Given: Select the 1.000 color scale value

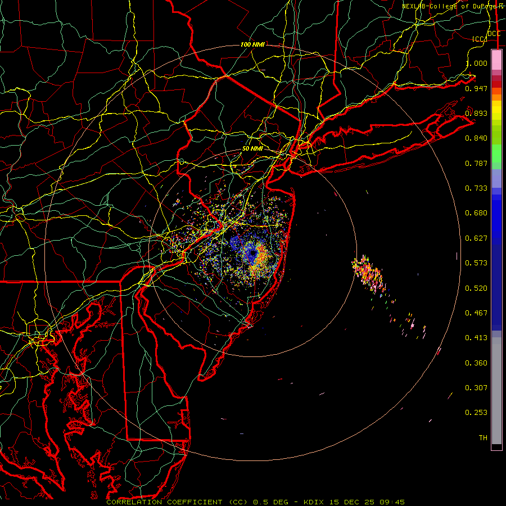Looking at the screenshot, I should [x=476, y=63].
